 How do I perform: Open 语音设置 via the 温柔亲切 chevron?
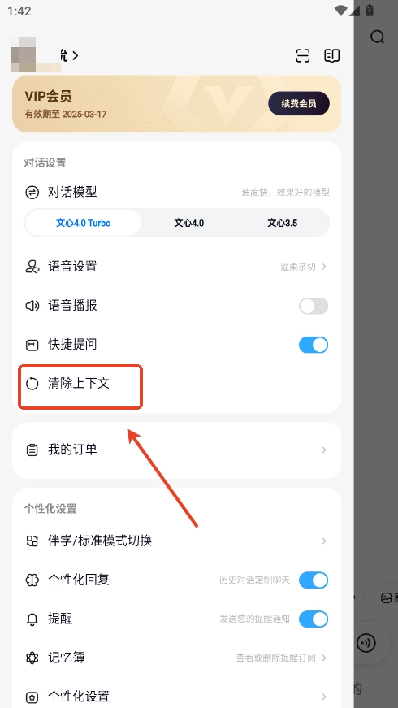pyautogui.click(x=324, y=267)
